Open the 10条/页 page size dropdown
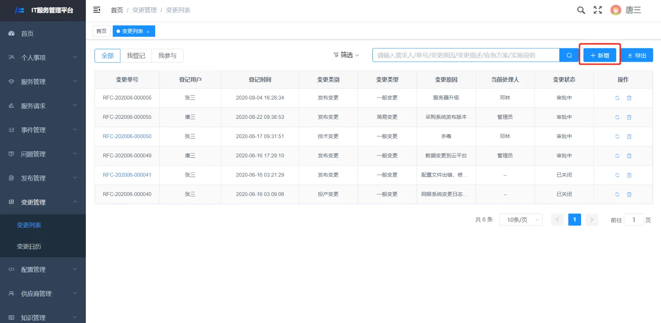This screenshot has height=323, width=661. click(521, 220)
